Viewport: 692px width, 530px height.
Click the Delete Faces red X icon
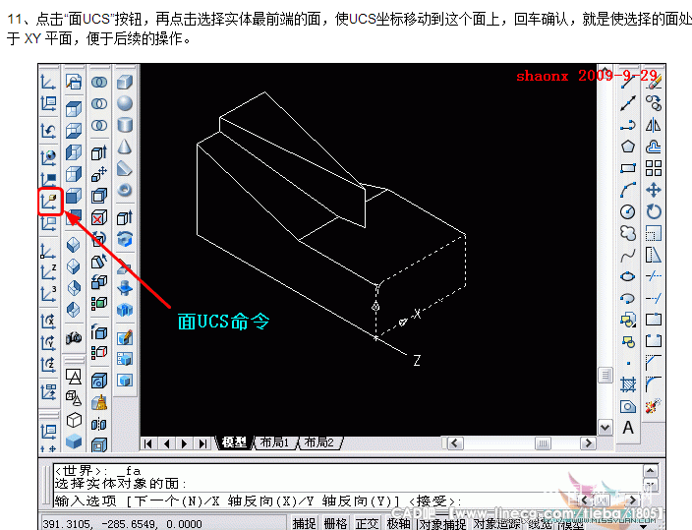pos(99,217)
